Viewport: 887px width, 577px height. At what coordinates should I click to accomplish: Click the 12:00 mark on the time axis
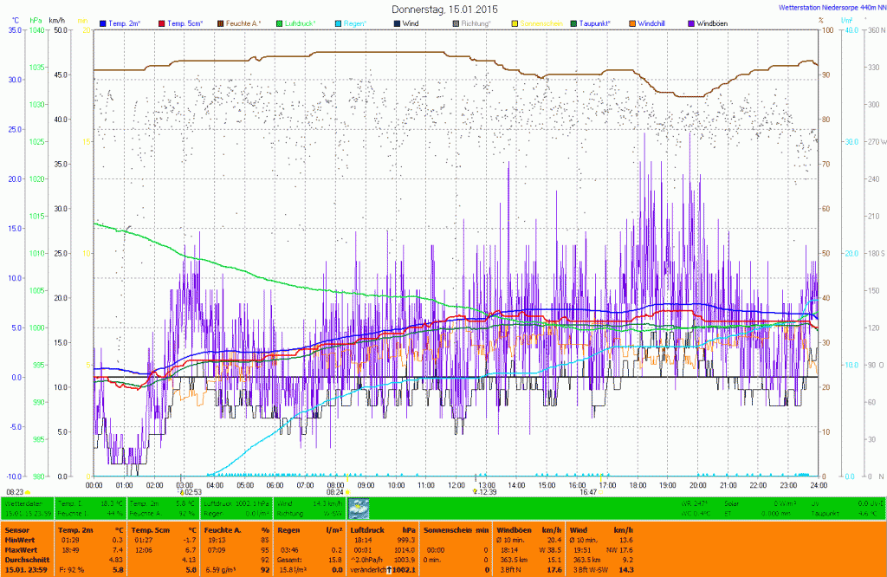pyautogui.click(x=456, y=485)
